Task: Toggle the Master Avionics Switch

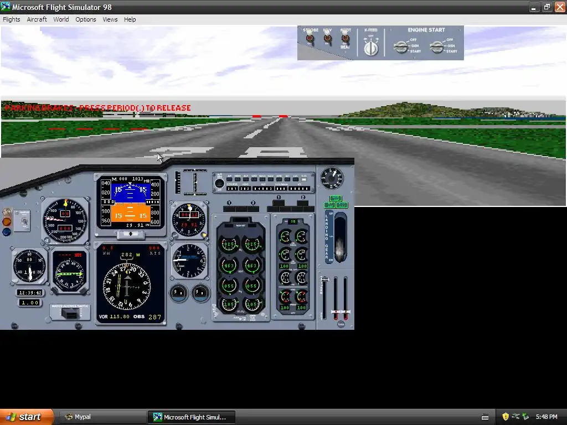Action: 69,313
